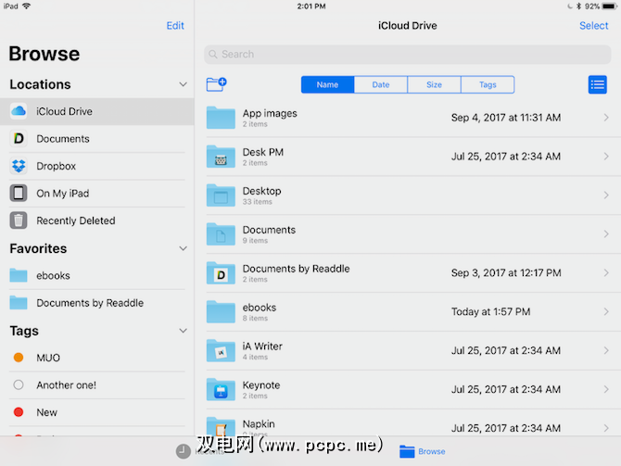Sort files by Date
The width and height of the screenshot is (621, 466).
tap(381, 84)
